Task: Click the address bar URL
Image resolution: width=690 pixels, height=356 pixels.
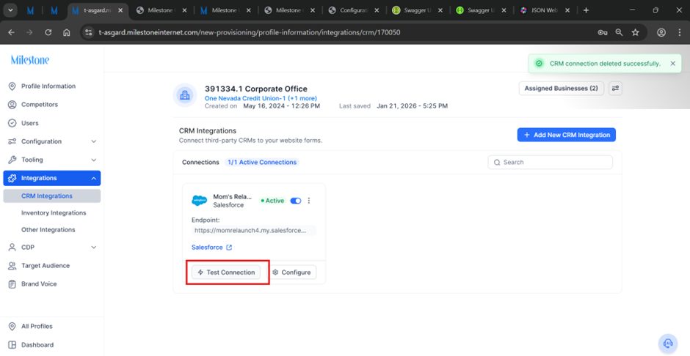Action: click(x=250, y=32)
